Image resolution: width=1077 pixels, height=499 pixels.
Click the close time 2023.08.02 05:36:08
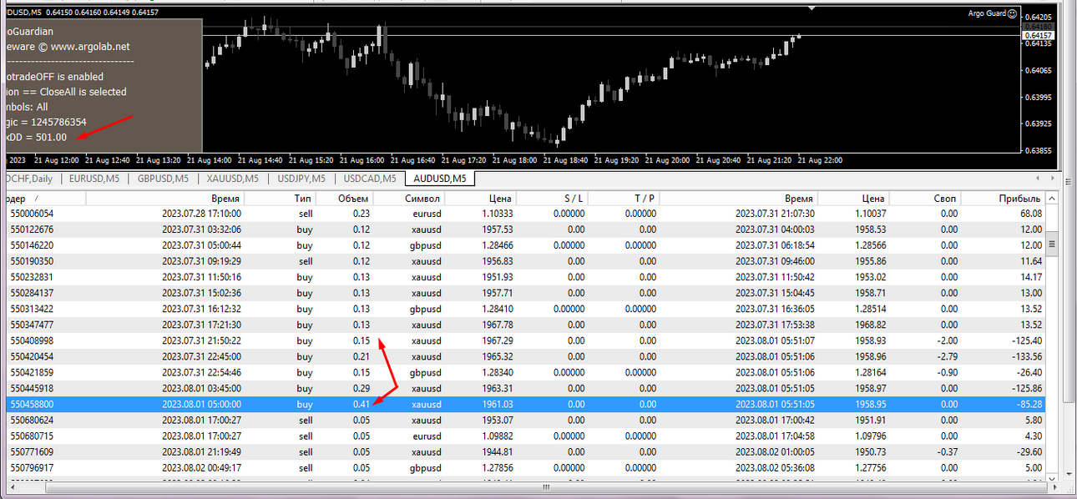(774, 467)
